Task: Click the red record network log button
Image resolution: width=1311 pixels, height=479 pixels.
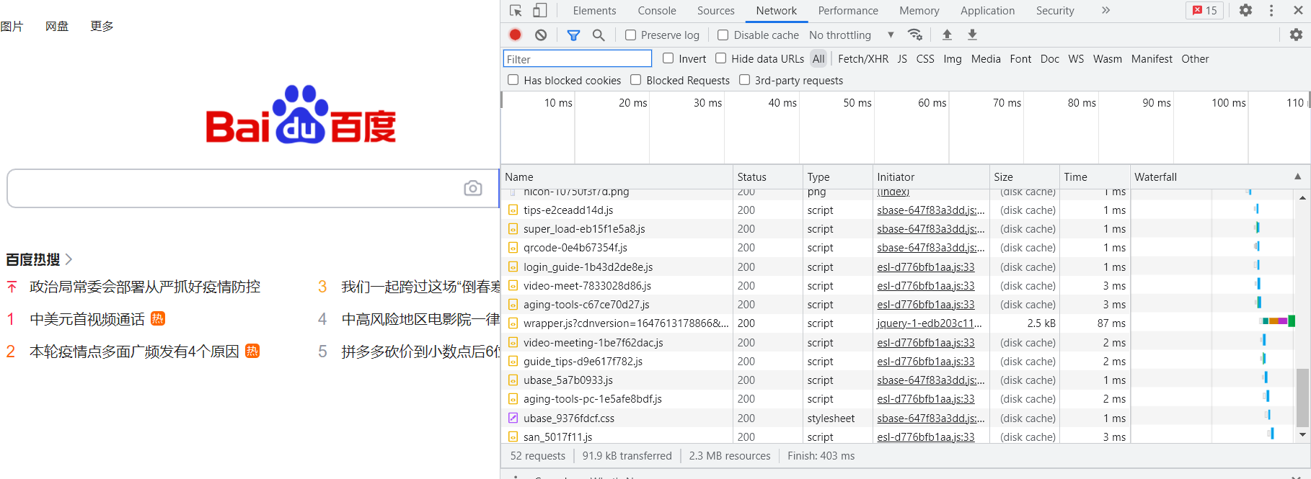Action: [x=516, y=35]
